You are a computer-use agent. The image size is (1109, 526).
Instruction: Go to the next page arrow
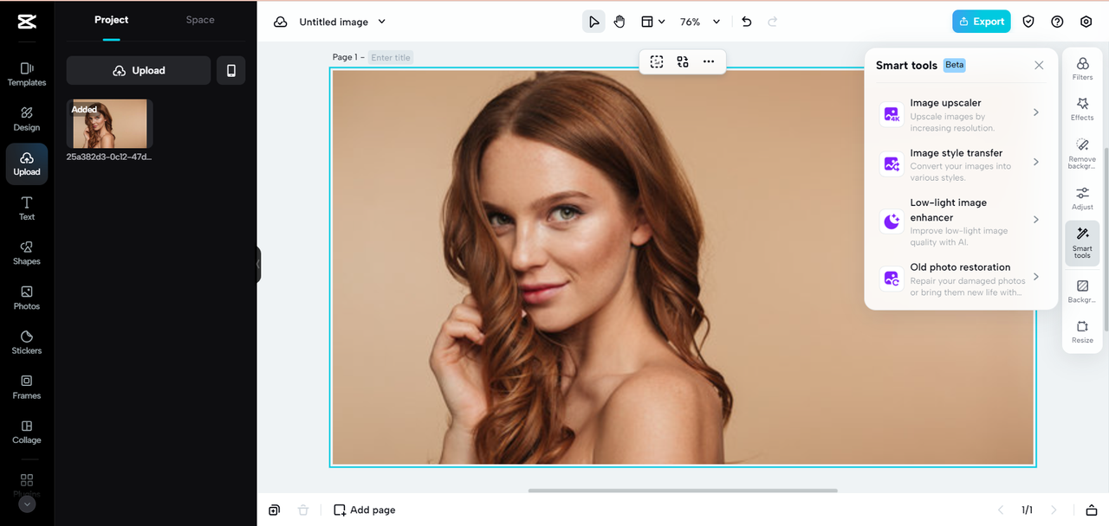(x=1054, y=510)
